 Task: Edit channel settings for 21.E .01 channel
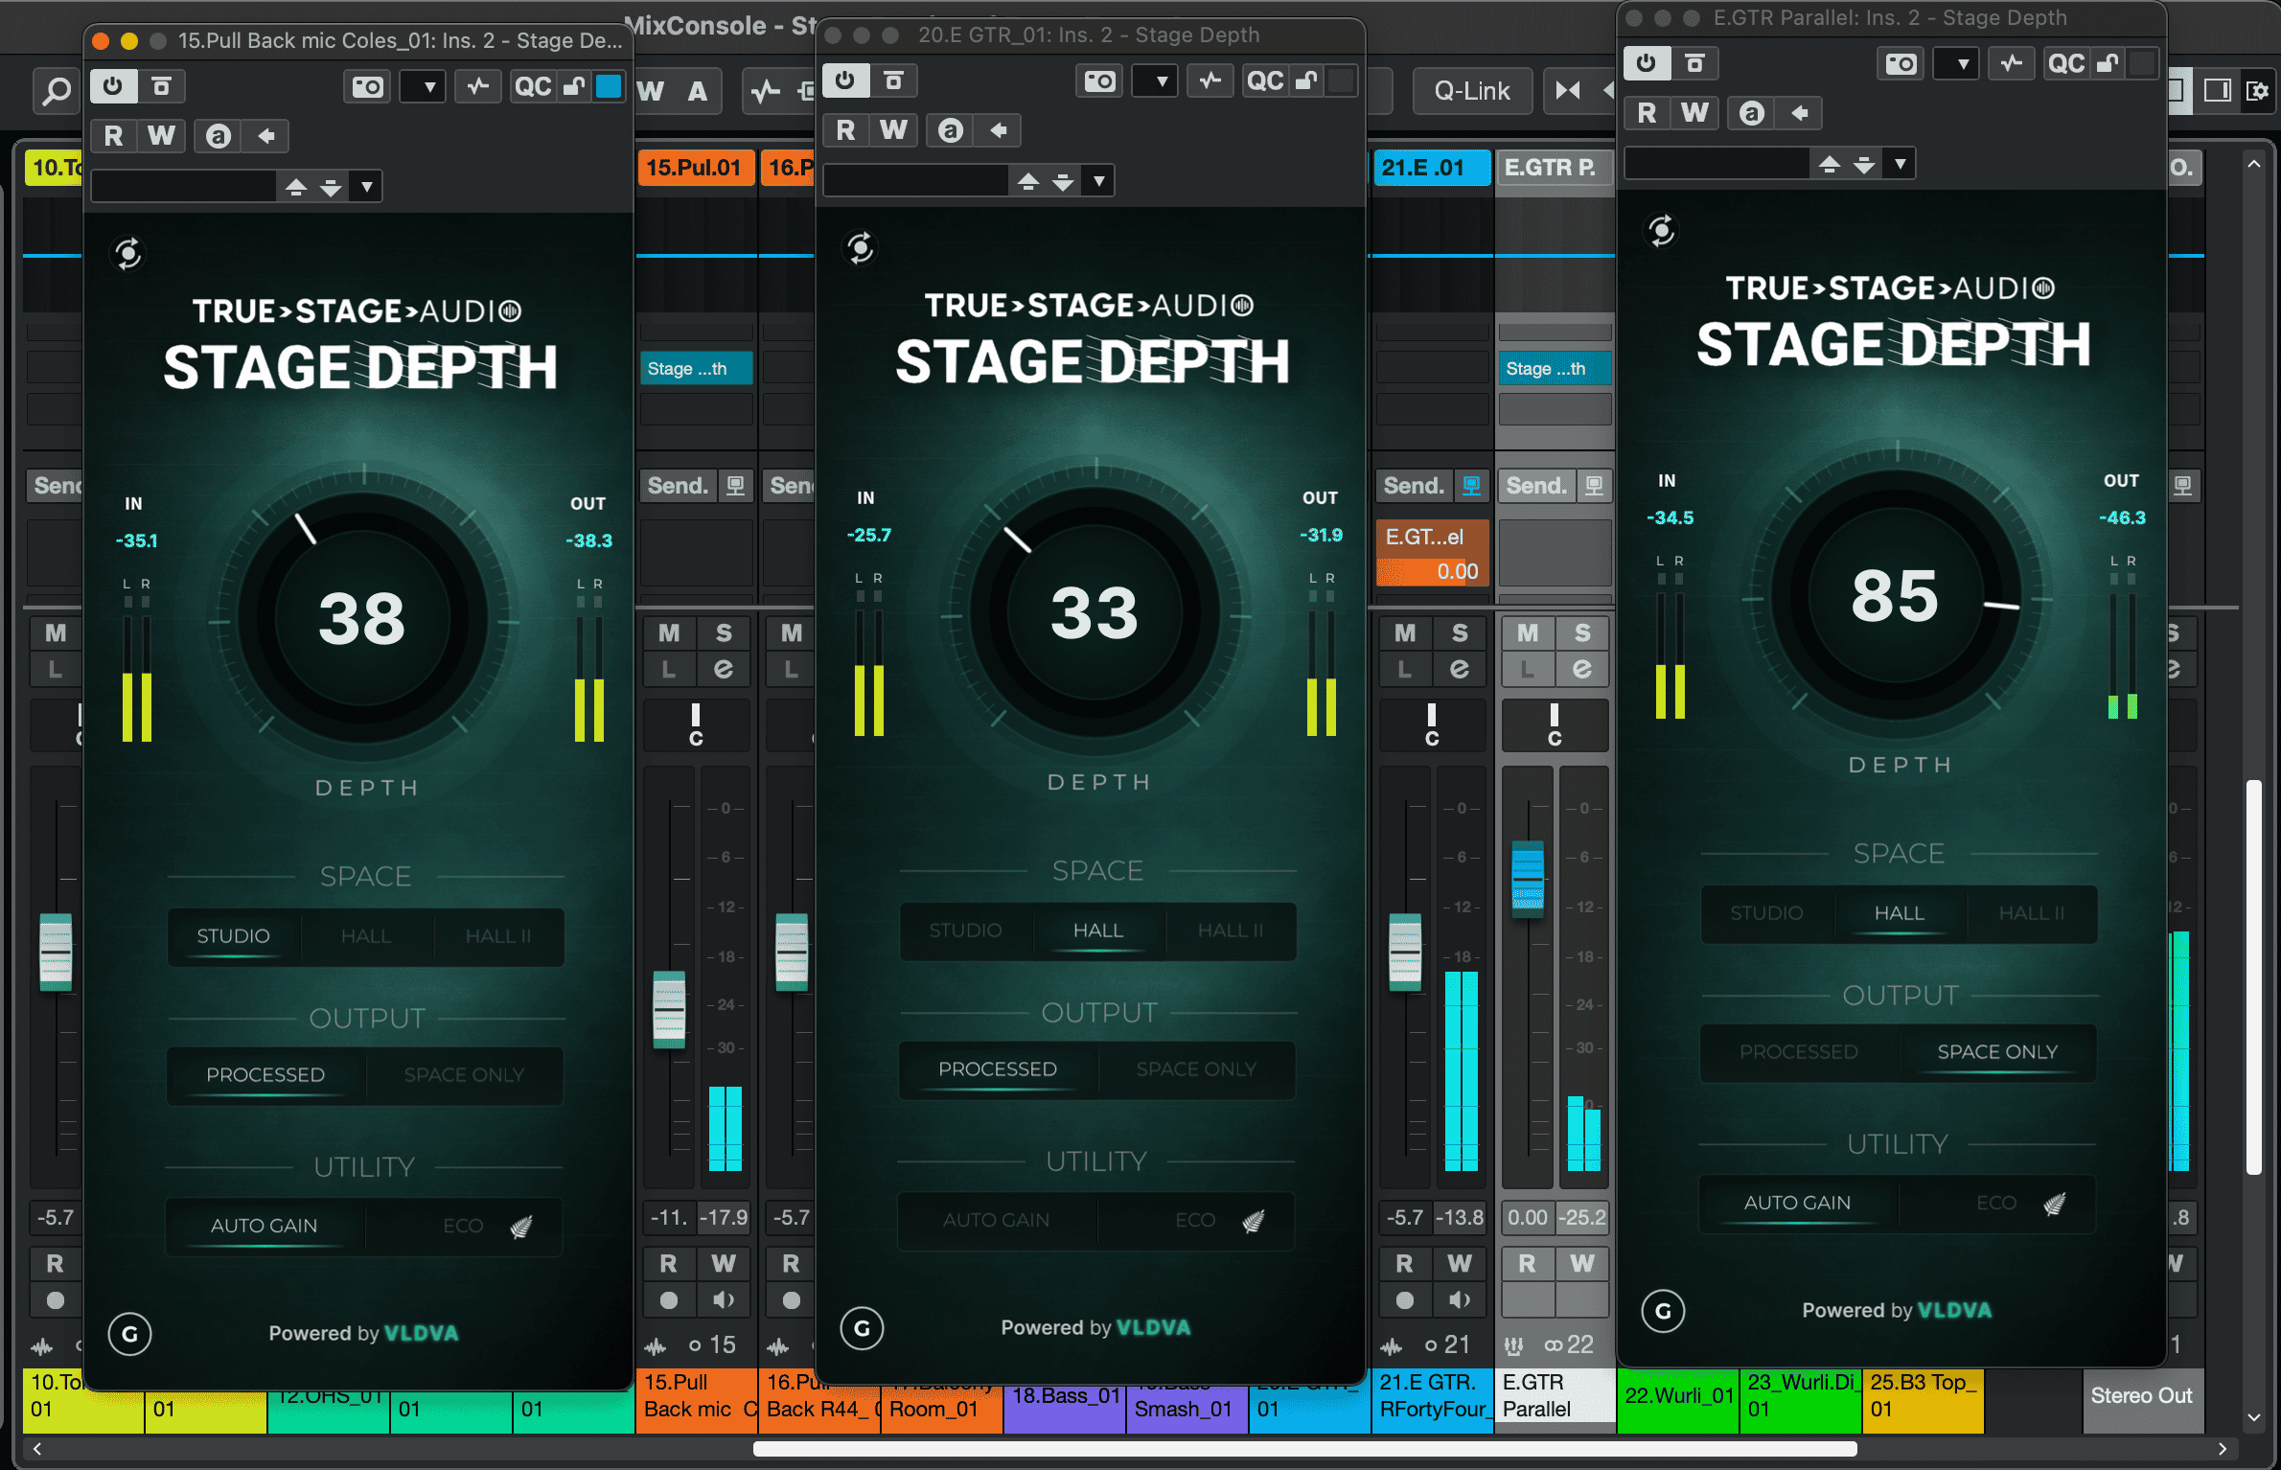1460,669
